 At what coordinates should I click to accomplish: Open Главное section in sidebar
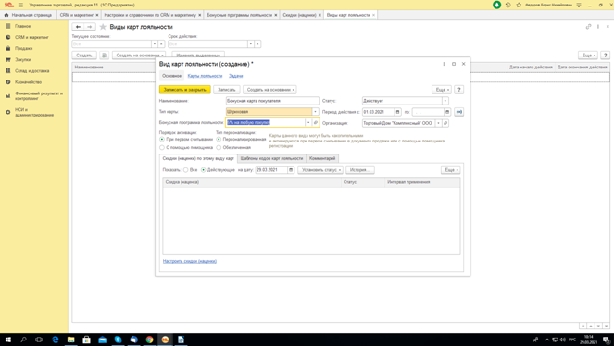(x=23, y=26)
